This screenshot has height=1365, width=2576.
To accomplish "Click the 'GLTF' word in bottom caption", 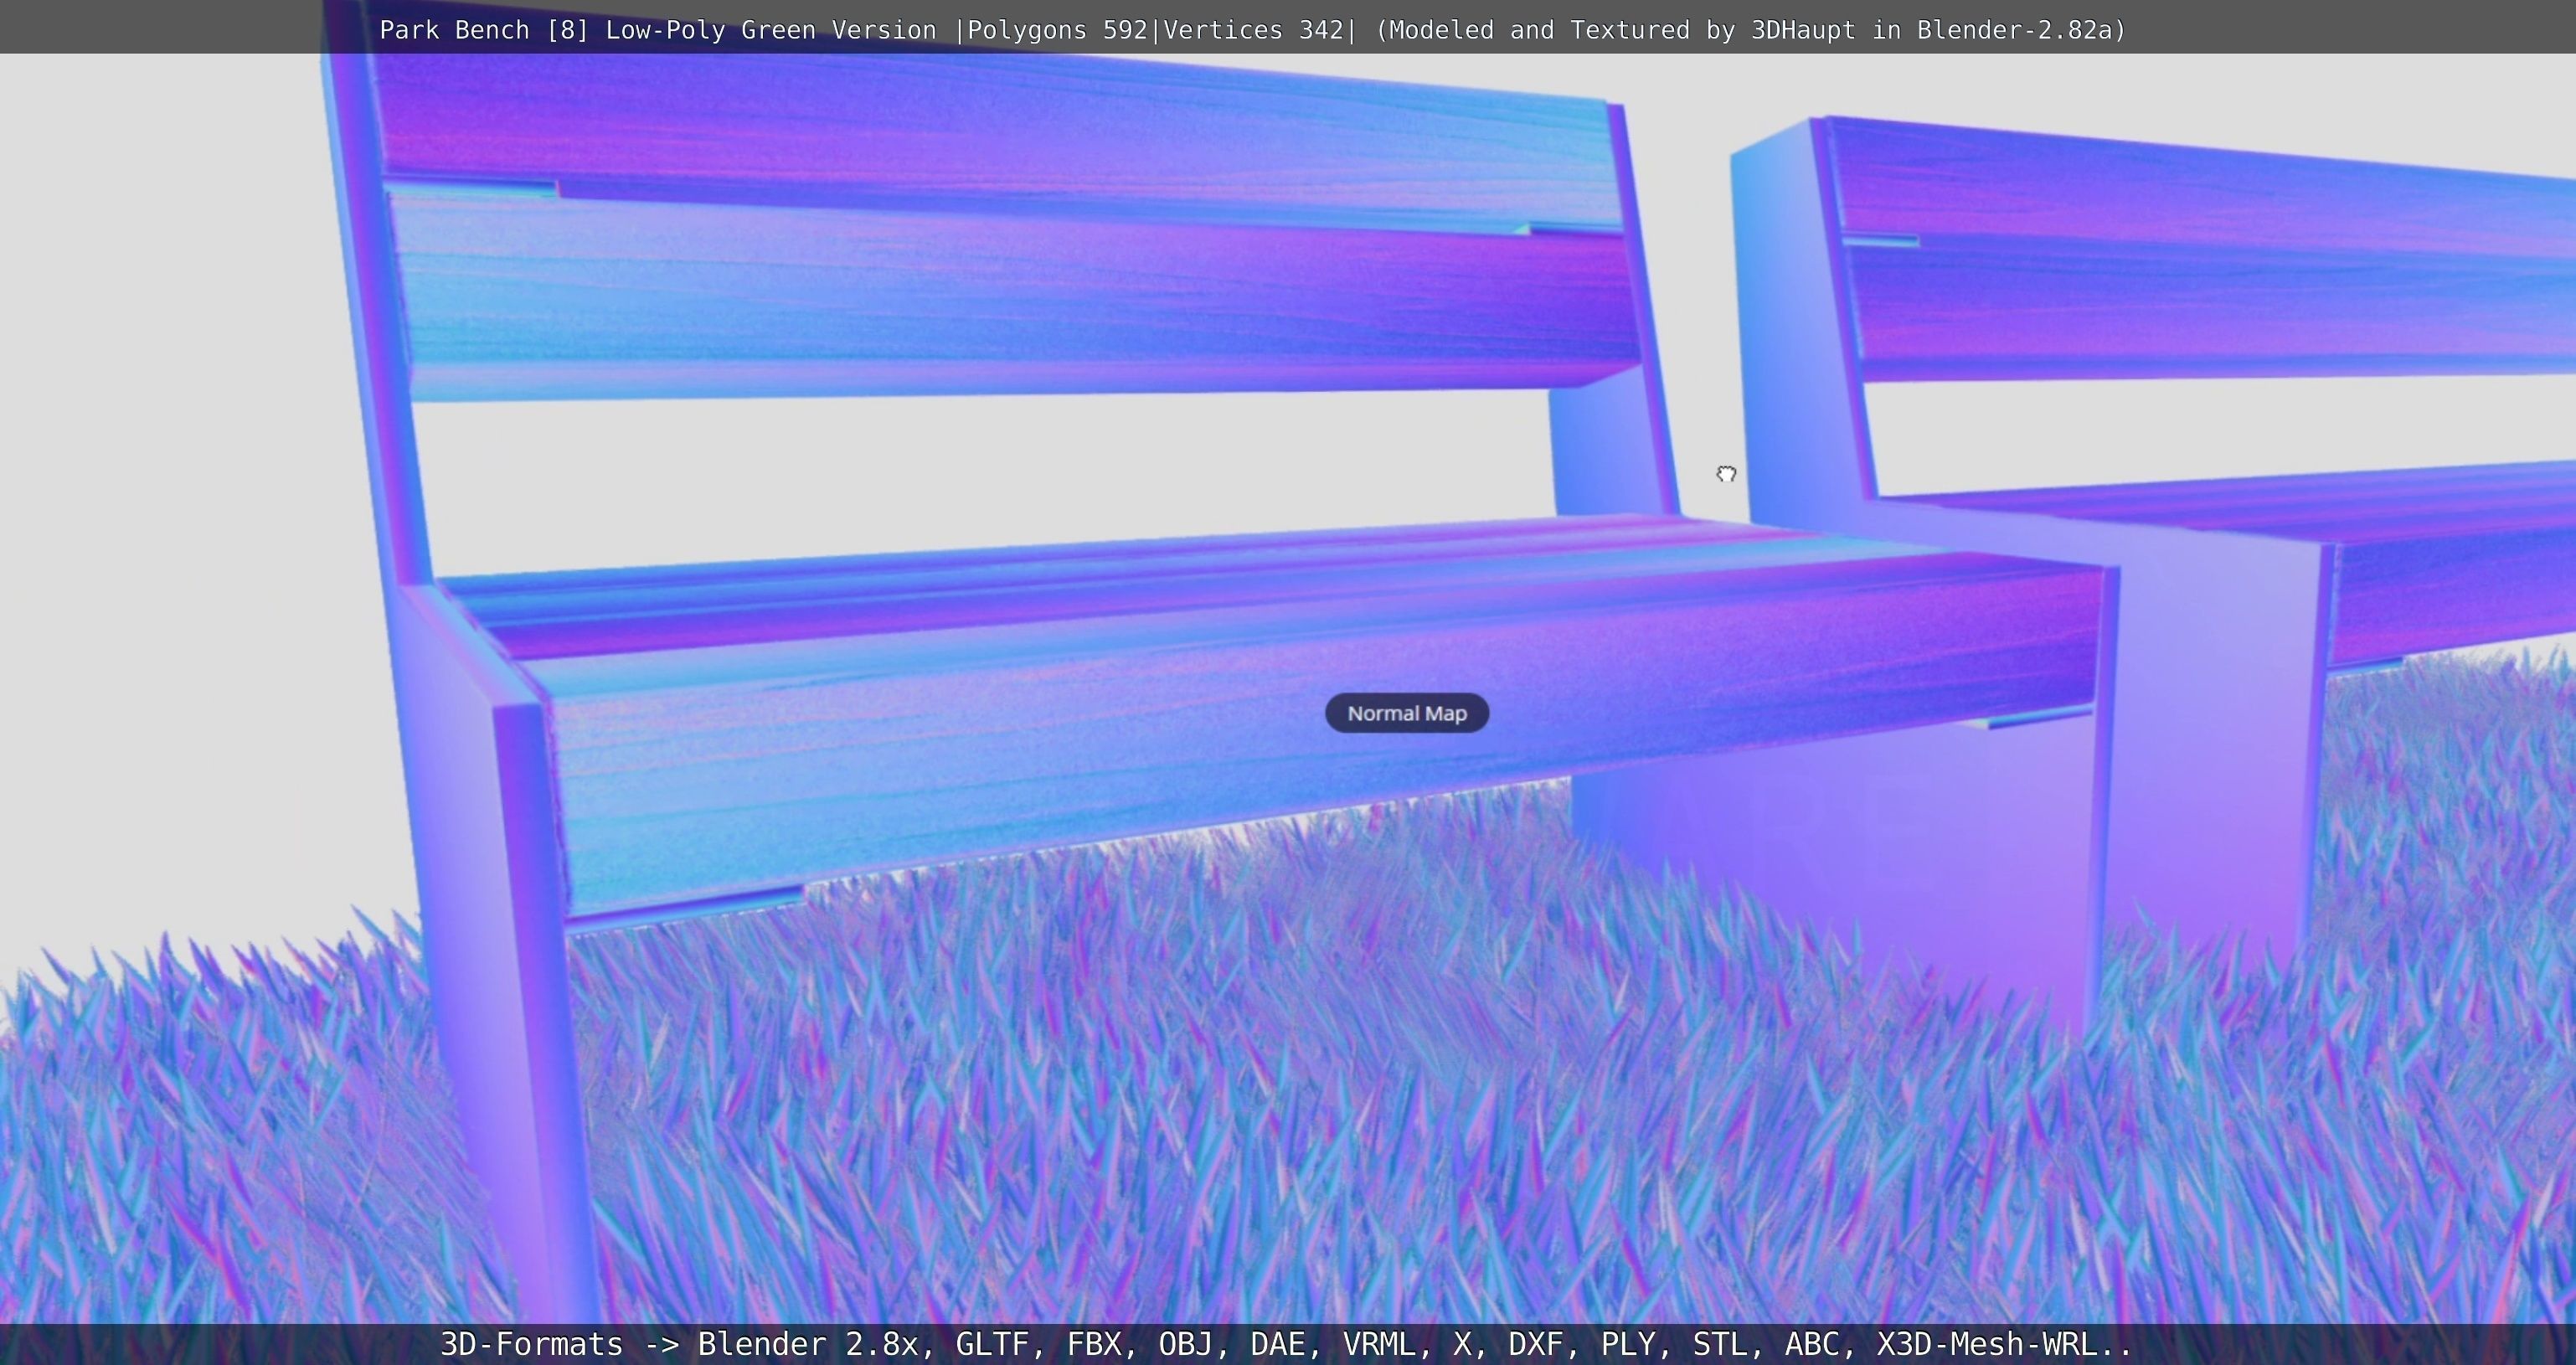I will (x=991, y=1343).
